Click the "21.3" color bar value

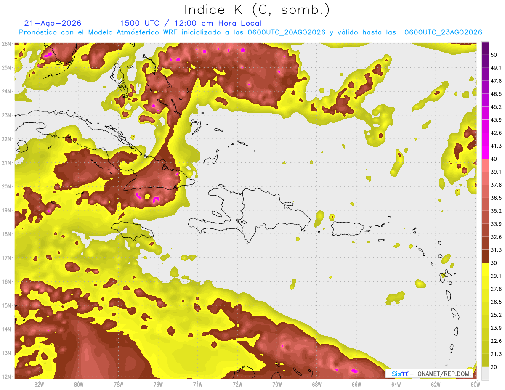click(497, 354)
